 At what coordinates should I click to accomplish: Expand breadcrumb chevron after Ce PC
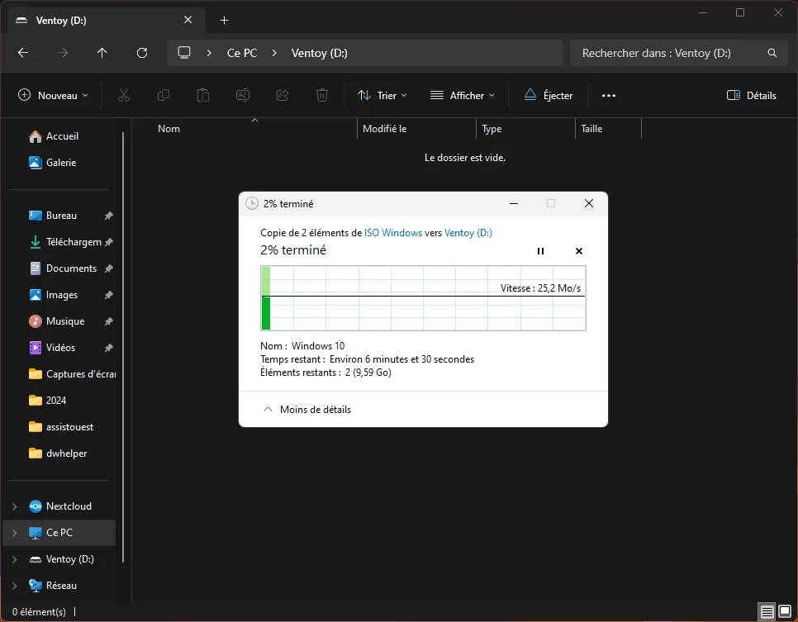pos(274,53)
